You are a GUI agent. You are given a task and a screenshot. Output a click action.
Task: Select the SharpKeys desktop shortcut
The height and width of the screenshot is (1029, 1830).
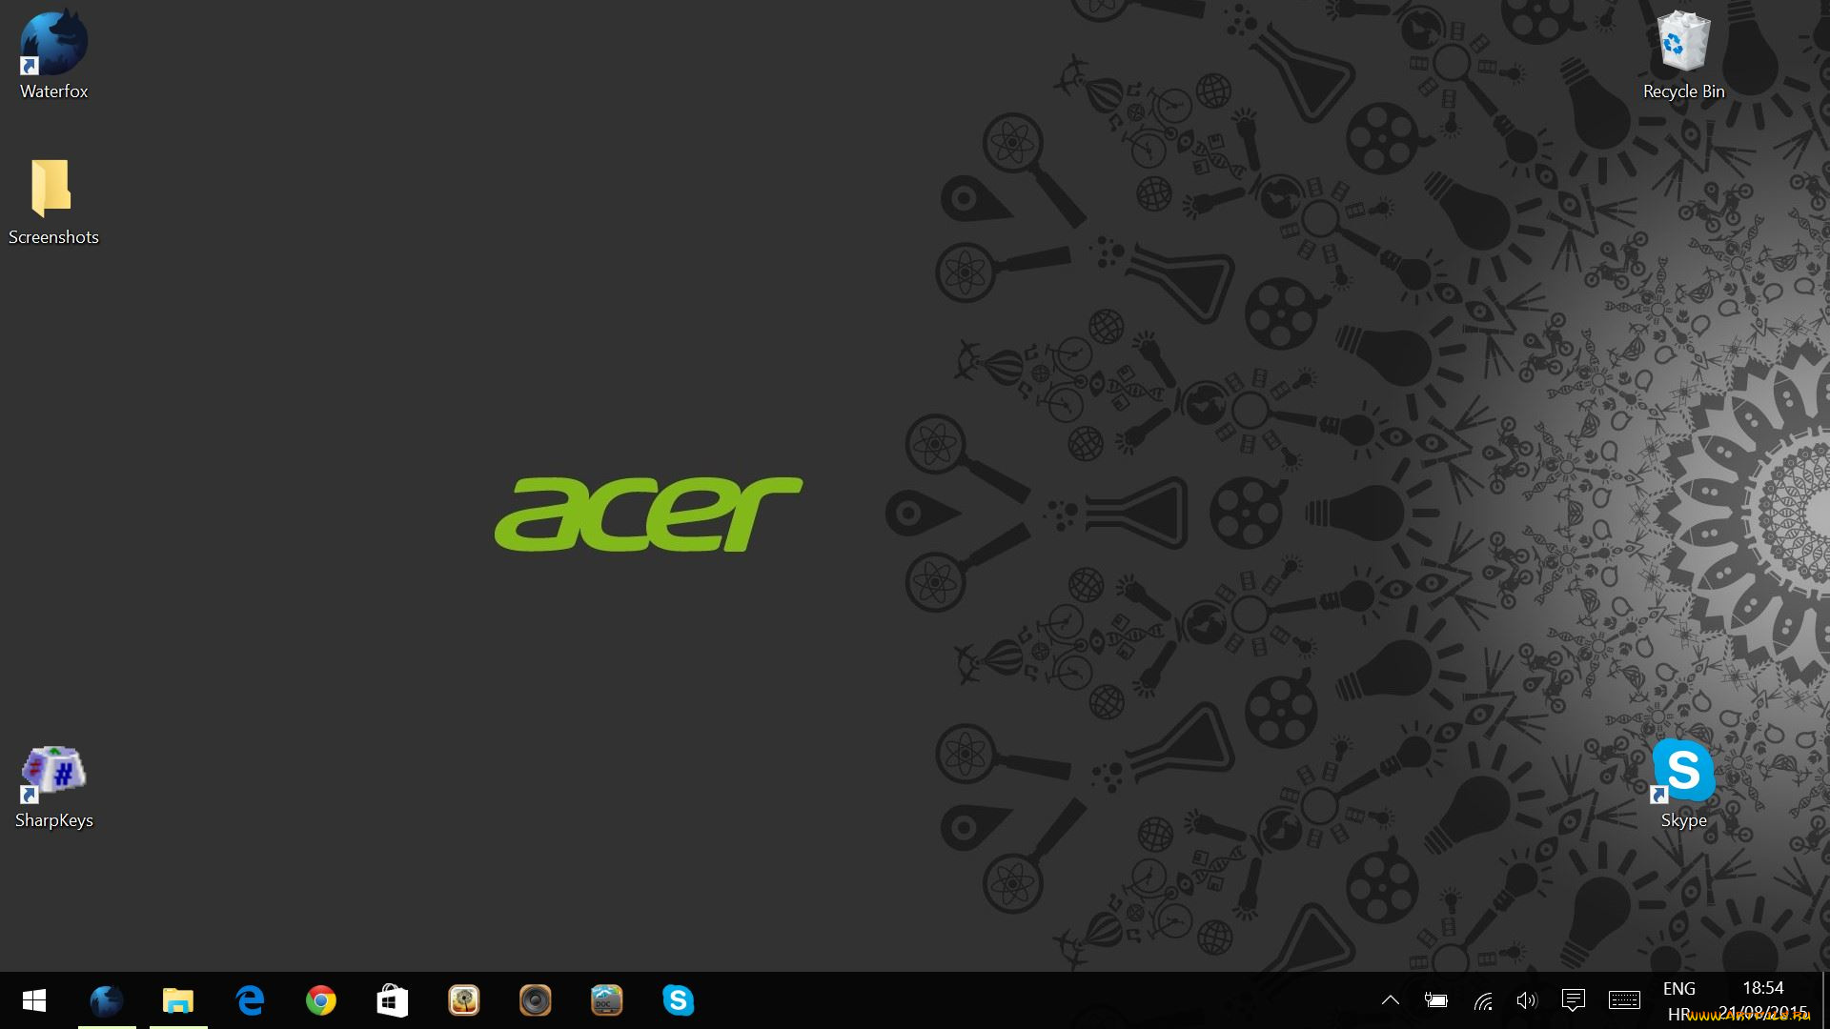[53, 787]
